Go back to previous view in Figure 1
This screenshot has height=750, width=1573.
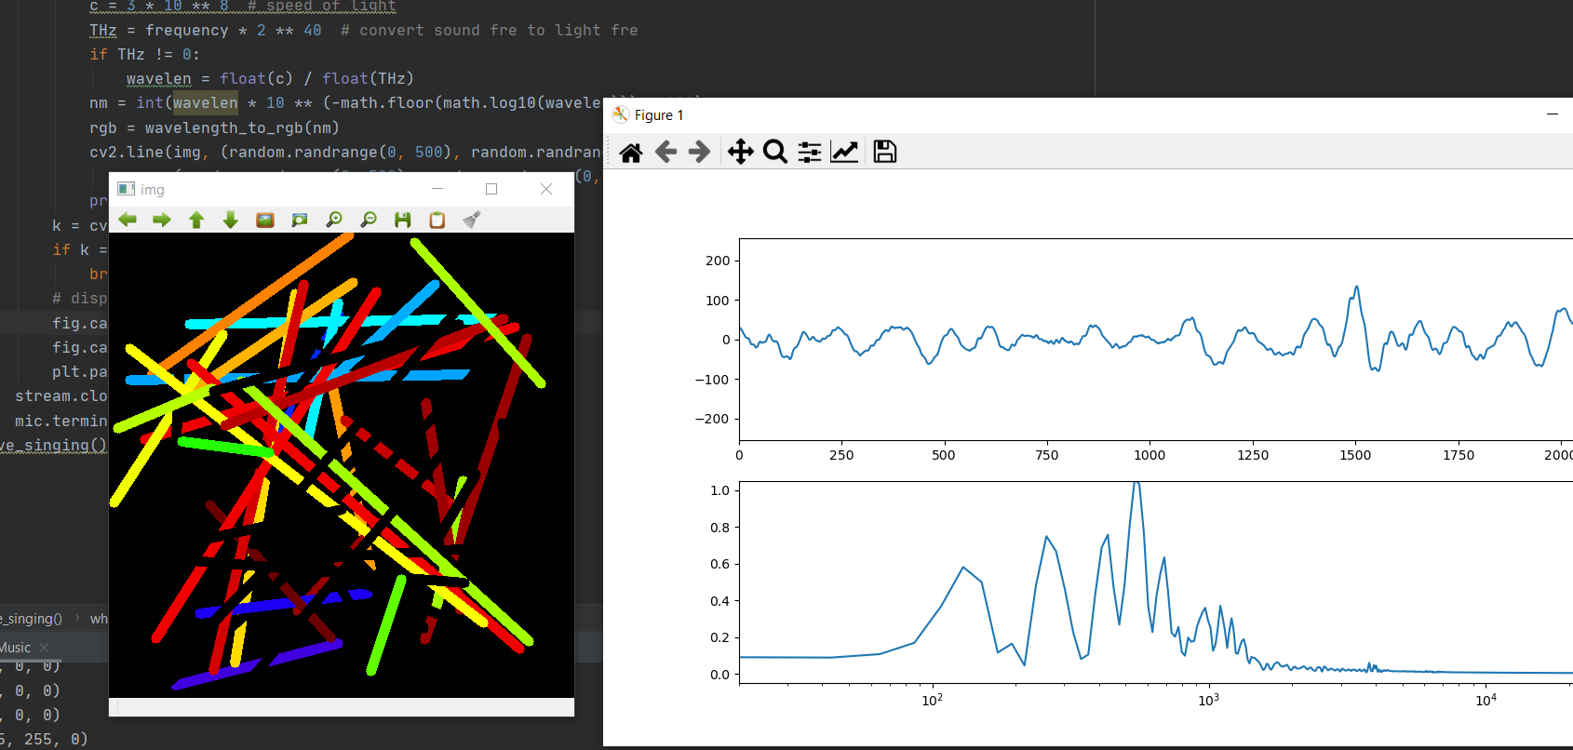pos(665,152)
